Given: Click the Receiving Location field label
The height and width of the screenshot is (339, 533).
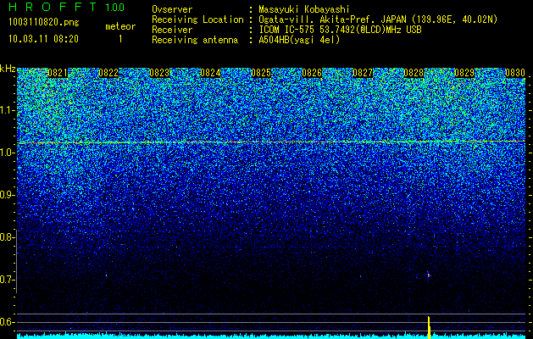Looking at the screenshot, I should (x=197, y=20).
